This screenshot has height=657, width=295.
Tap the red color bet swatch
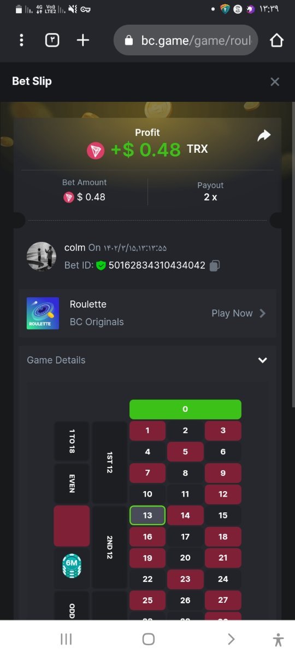tap(72, 526)
